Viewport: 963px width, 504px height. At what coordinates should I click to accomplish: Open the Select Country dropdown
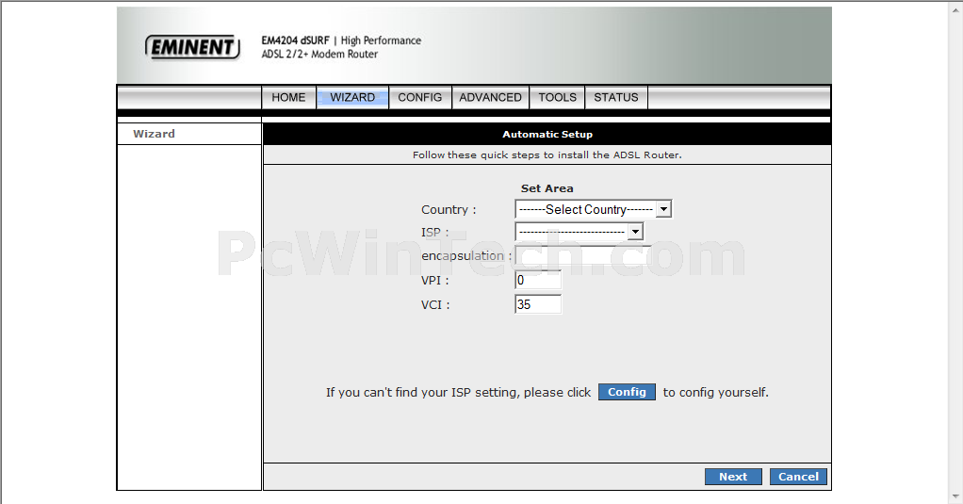click(594, 209)
